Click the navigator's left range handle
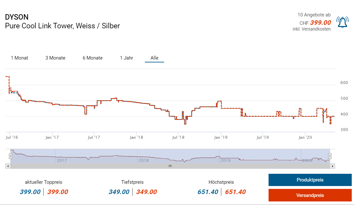The width and height of the screenshot is (354, 205). pos(10,156)
